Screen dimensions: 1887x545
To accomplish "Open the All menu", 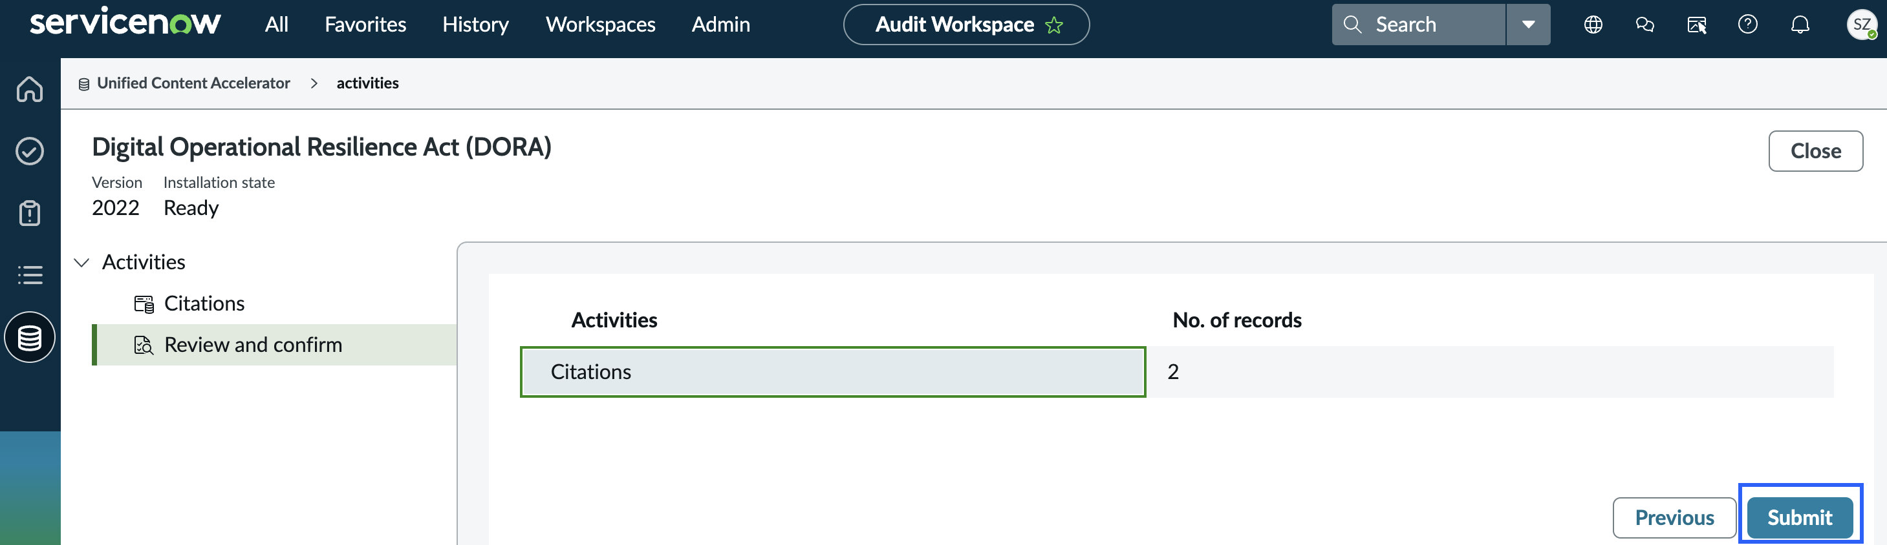I will (277, 25).
